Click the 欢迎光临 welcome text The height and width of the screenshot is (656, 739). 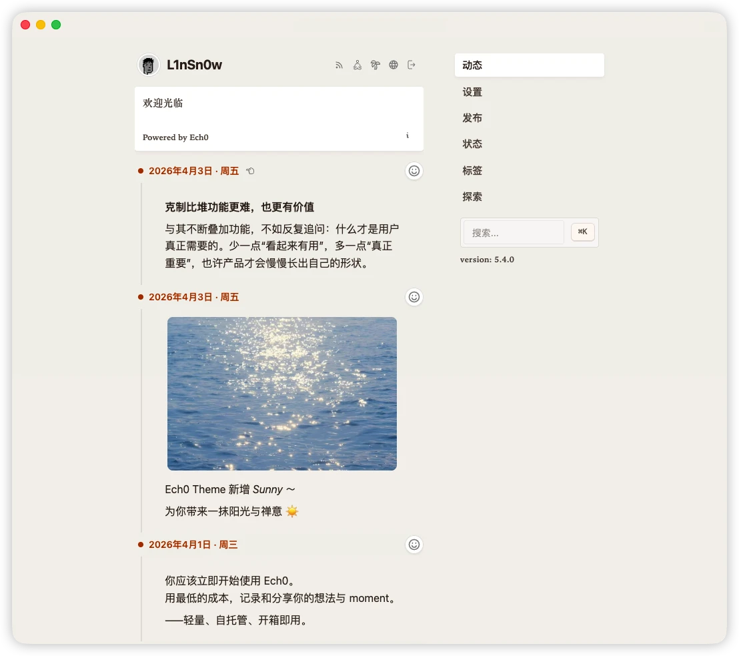point(163,103)
